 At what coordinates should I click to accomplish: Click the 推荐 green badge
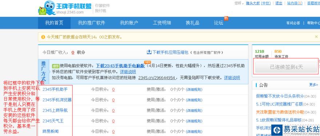click(x=56, y=66)
